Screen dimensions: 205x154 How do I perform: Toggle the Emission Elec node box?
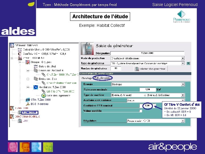tap(28, 79)
